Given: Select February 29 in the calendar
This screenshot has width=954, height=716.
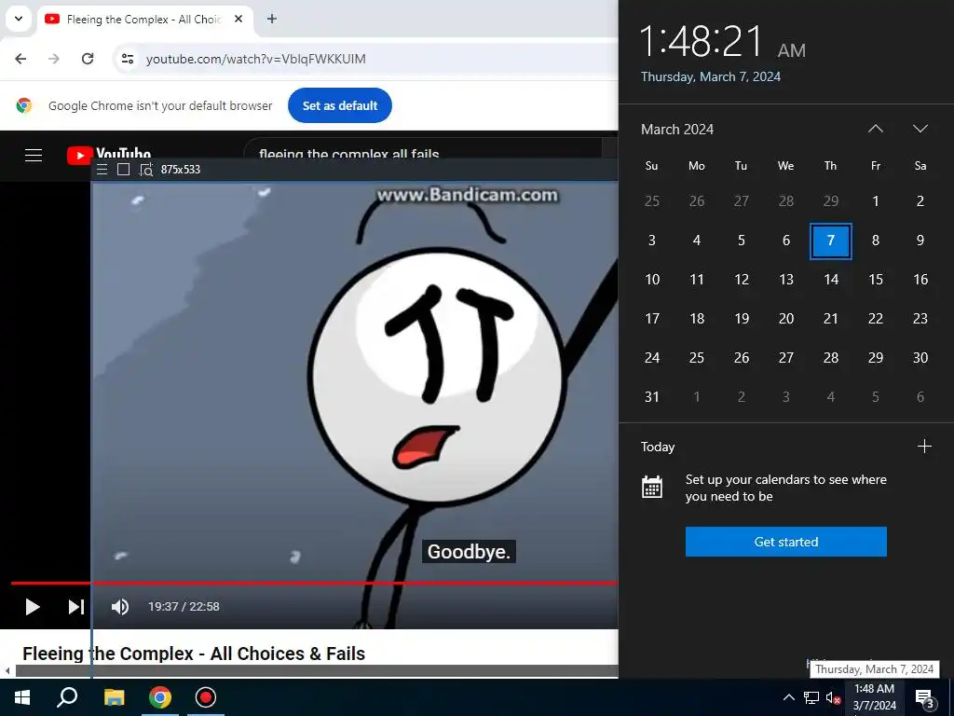Looking at the screenshot, I should (830, 201).
